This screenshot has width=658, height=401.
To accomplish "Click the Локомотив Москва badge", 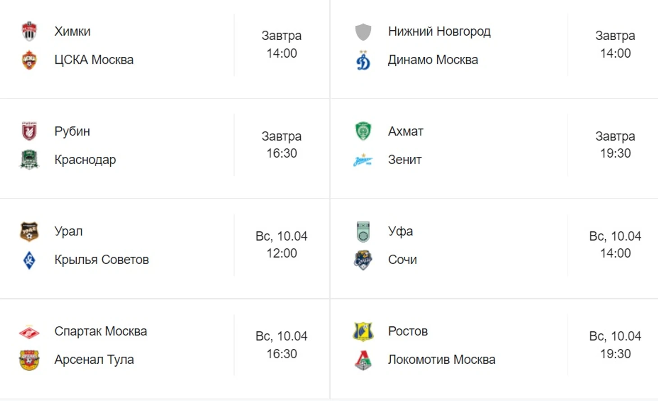I will click(363, 360).
